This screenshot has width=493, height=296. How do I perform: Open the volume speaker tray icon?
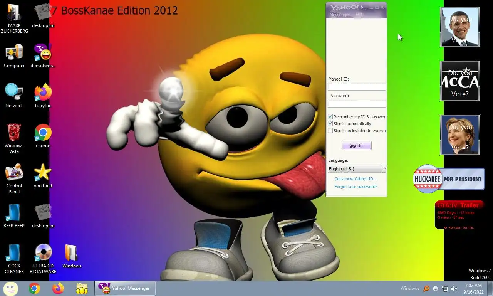coord(454,288)
